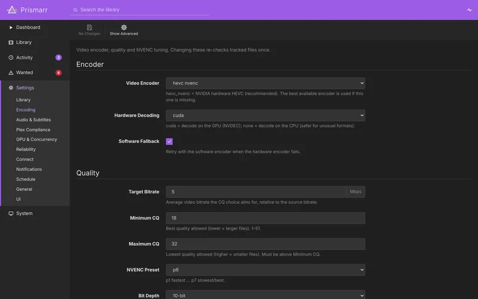Click the Hardware Decoding label
478x299 pixels.
pos(137,115)
